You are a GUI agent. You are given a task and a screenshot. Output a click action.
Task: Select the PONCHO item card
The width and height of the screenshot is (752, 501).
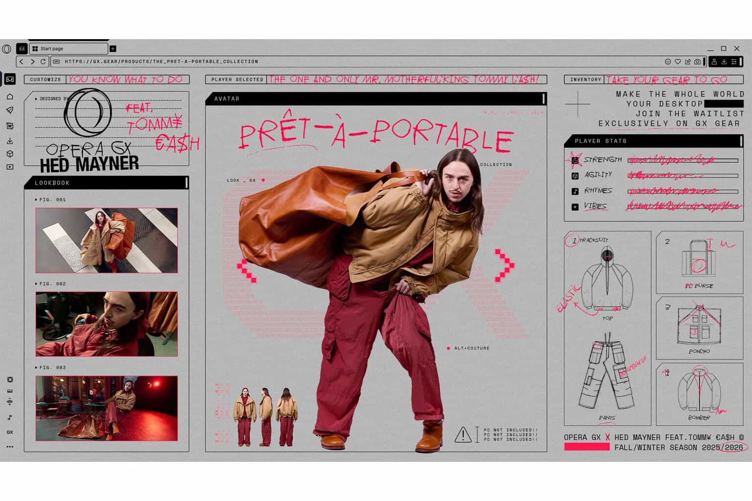click(x=700, y=328)
